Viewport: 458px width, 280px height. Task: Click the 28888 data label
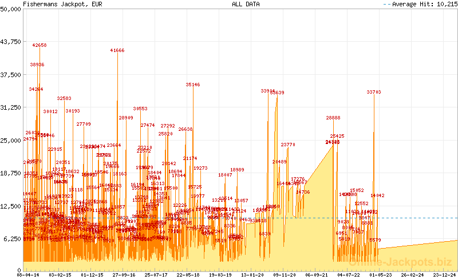click(x=333, y=118)
